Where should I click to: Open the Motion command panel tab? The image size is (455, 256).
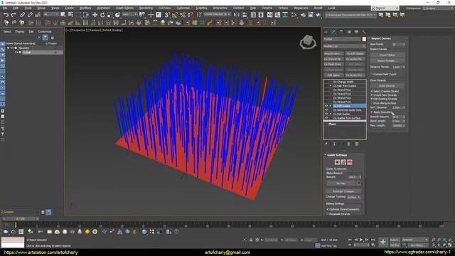tap(349, 32)
